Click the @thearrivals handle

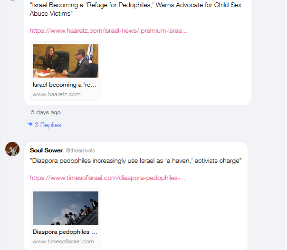[80, 150]
